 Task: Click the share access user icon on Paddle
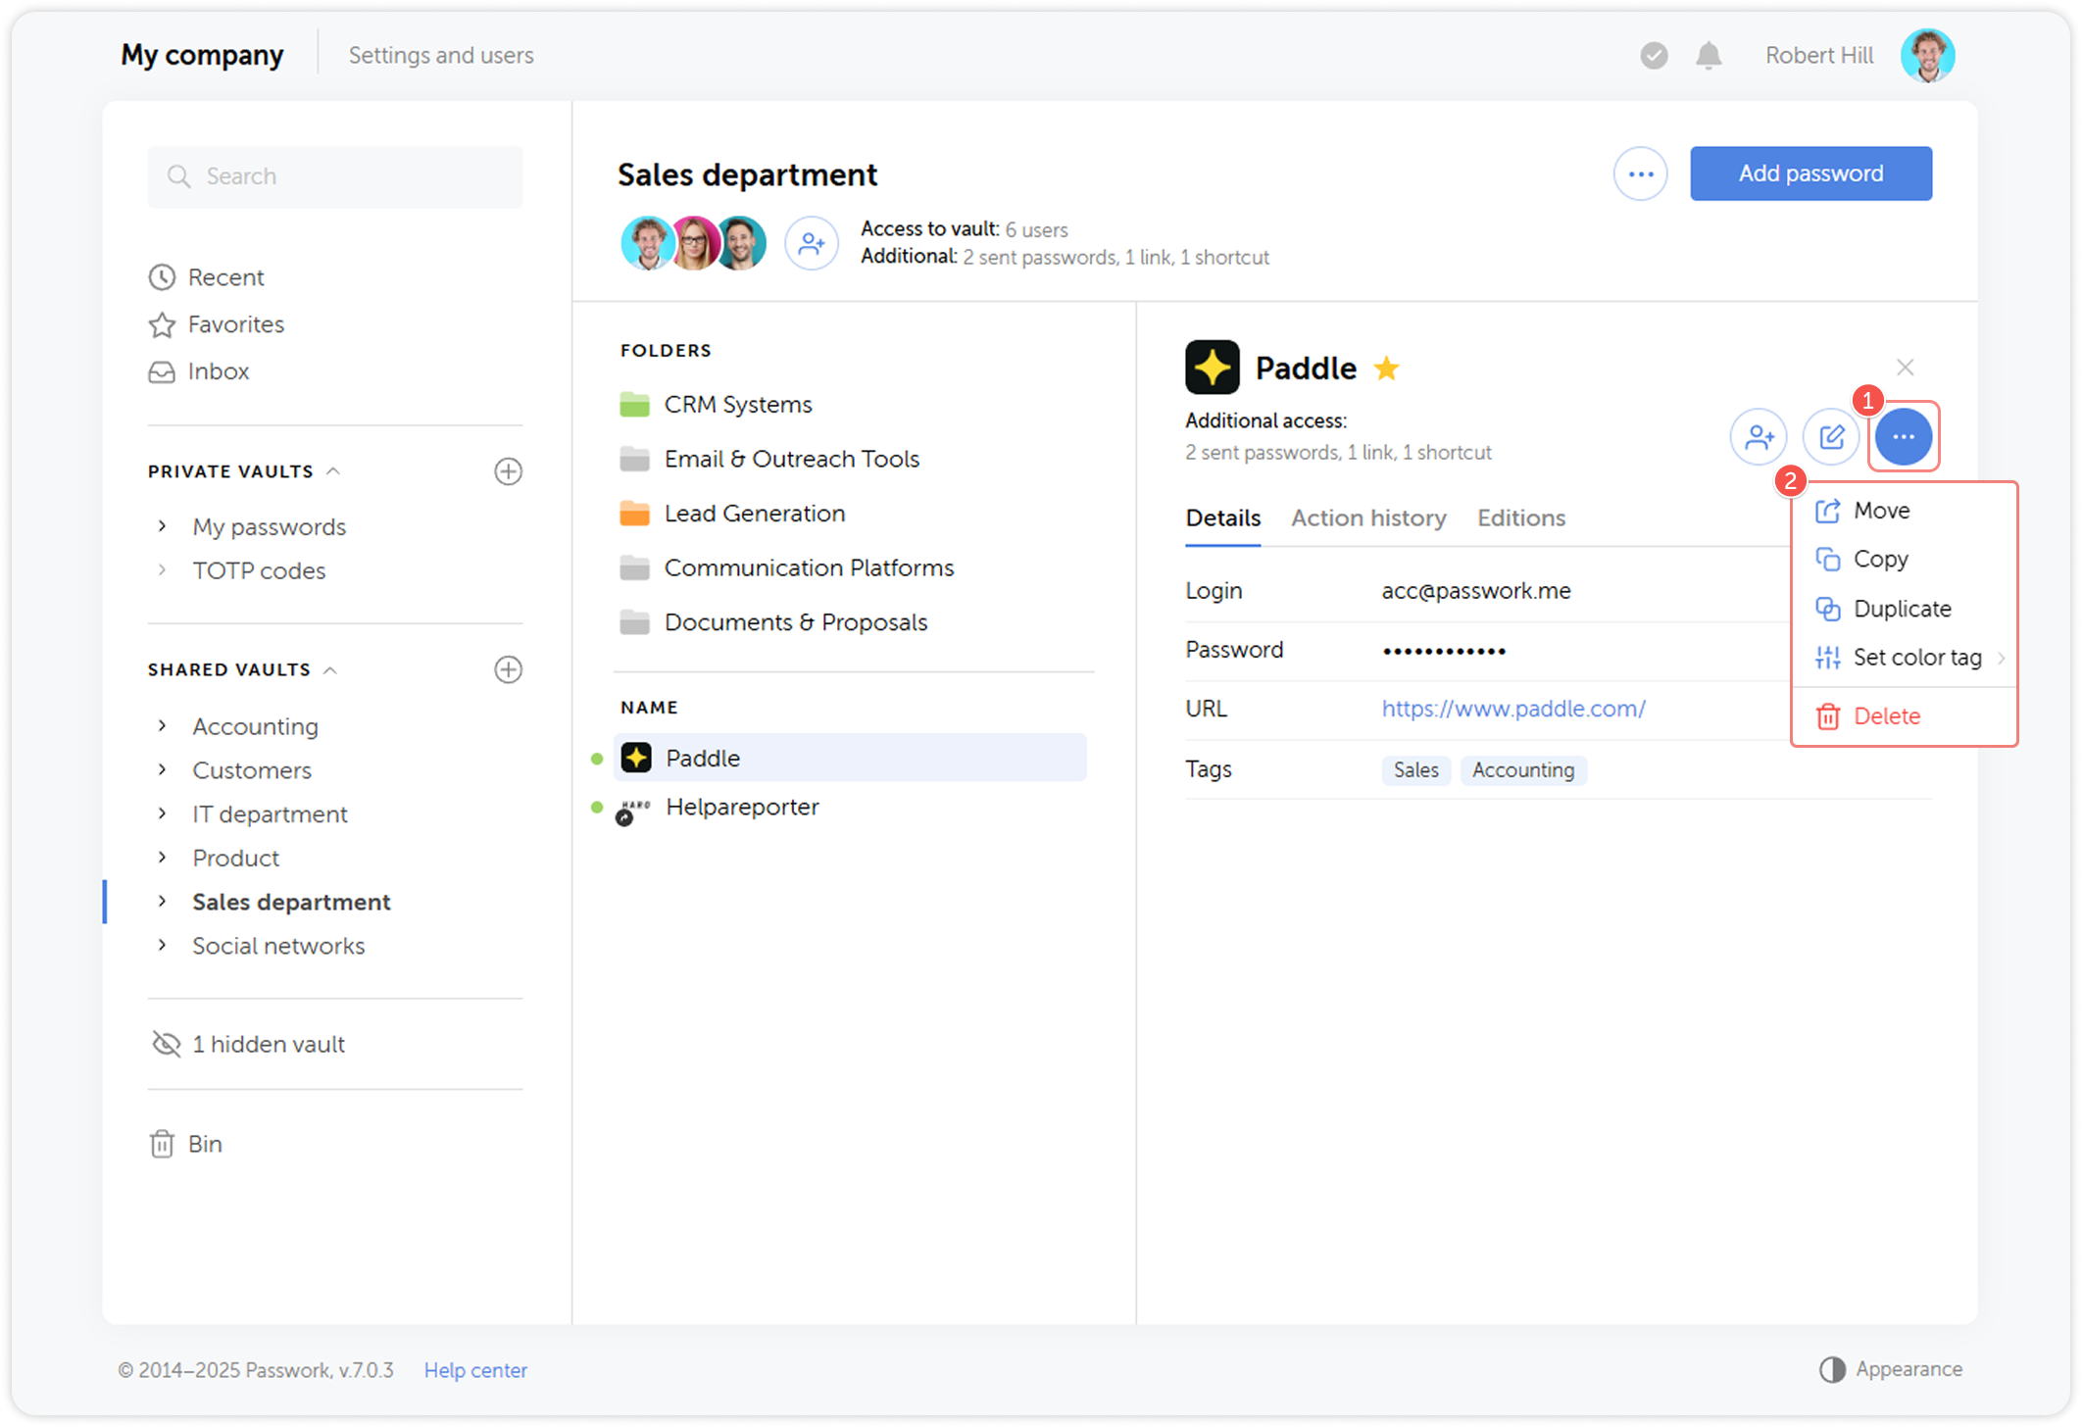[x=1759, y=437]
